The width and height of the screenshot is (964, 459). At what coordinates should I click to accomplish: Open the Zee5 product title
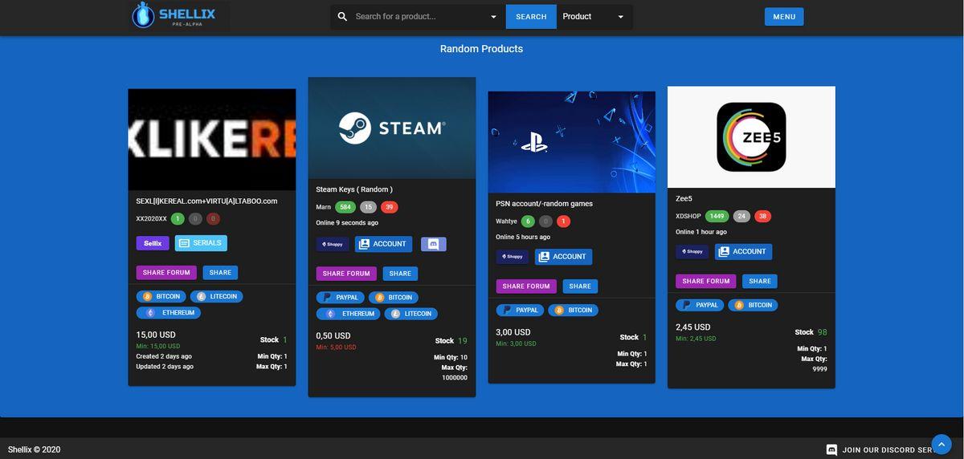[x=684, y=198]
